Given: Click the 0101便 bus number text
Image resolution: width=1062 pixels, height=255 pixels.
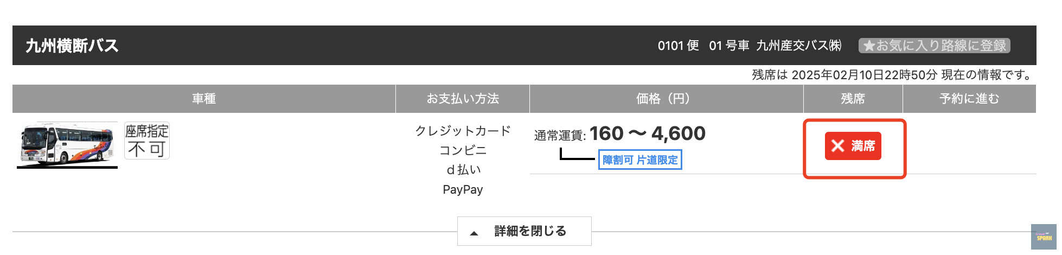Looking at the screenshot, I should pyautogui.click(x=678, y=46).
